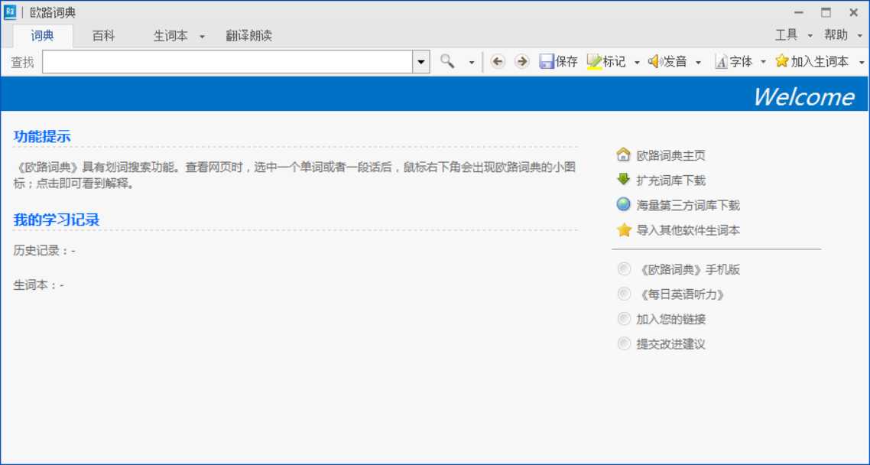This screenshot has height=465, width=870.
Task: Click the Welcome banner text
Action: (x=803, y=96)
